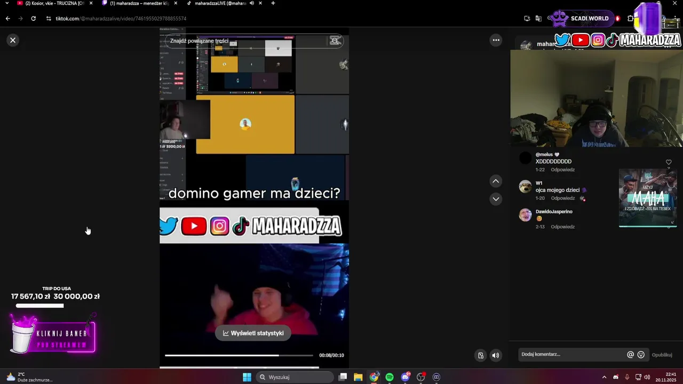The image size is (683, 384).
Task: Open Task View on the taskbar
Action: (x=343, y=377)
